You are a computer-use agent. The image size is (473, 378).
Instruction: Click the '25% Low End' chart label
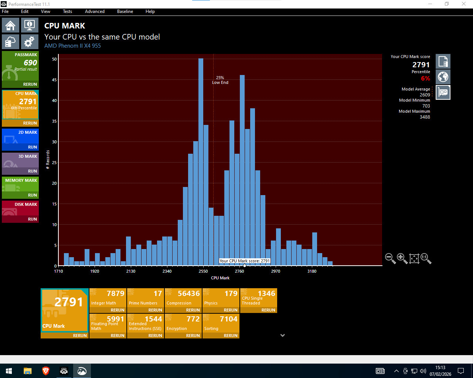click(x=220, y=80)
